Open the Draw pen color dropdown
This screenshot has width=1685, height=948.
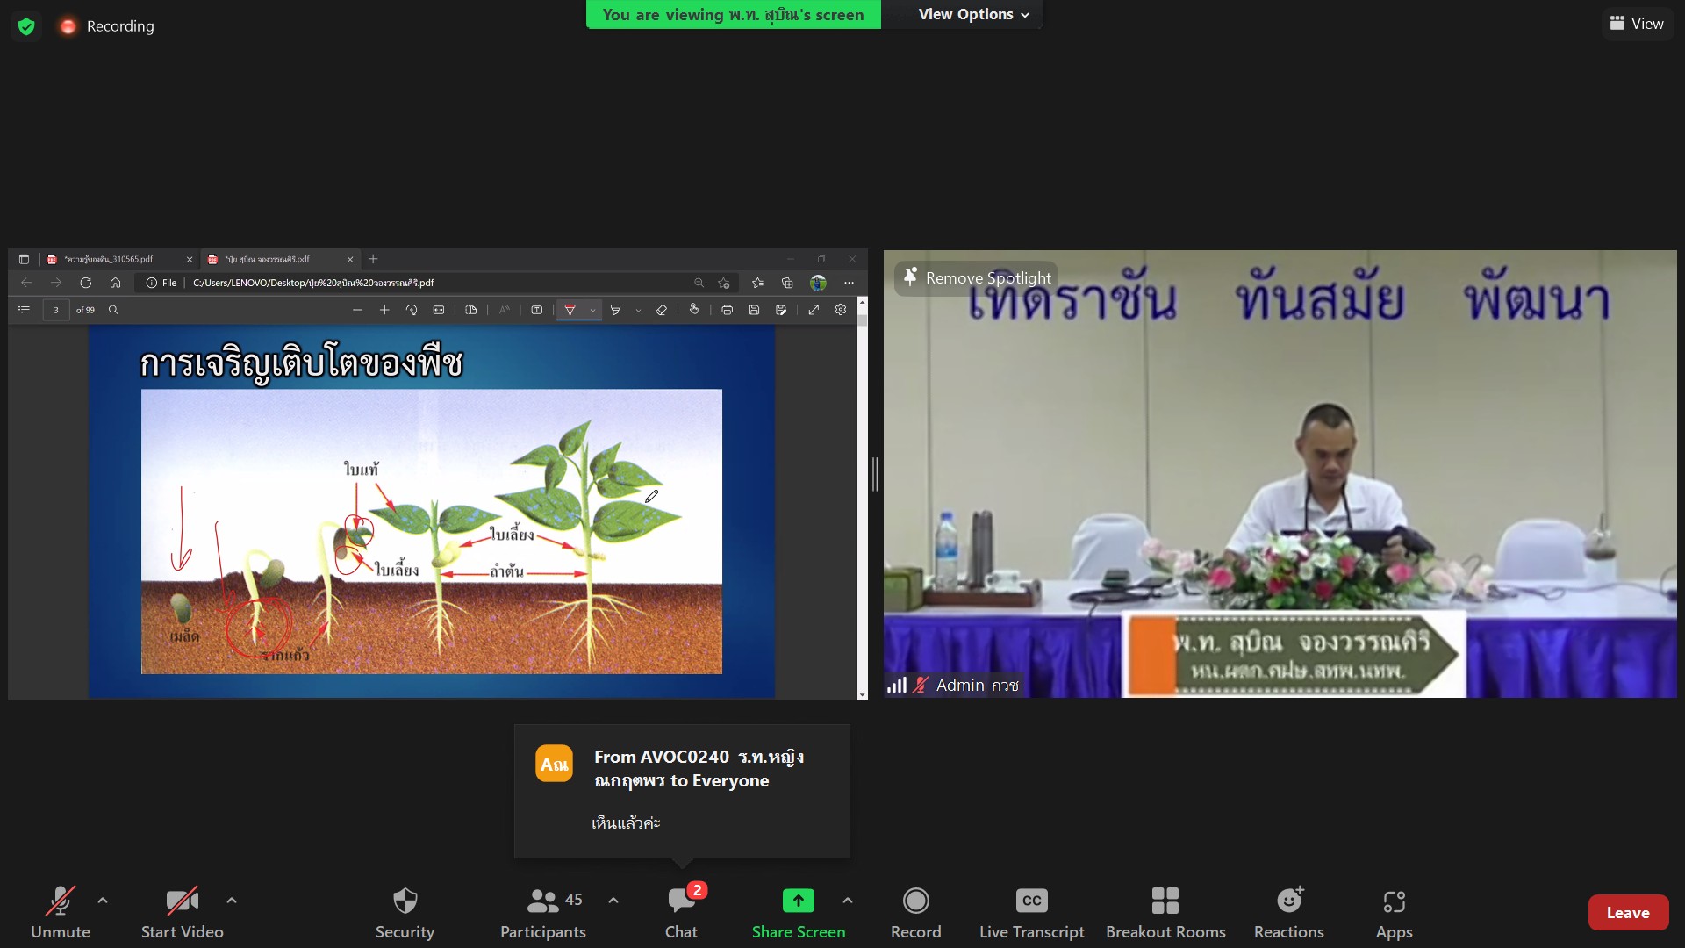[x=593, y=310]
